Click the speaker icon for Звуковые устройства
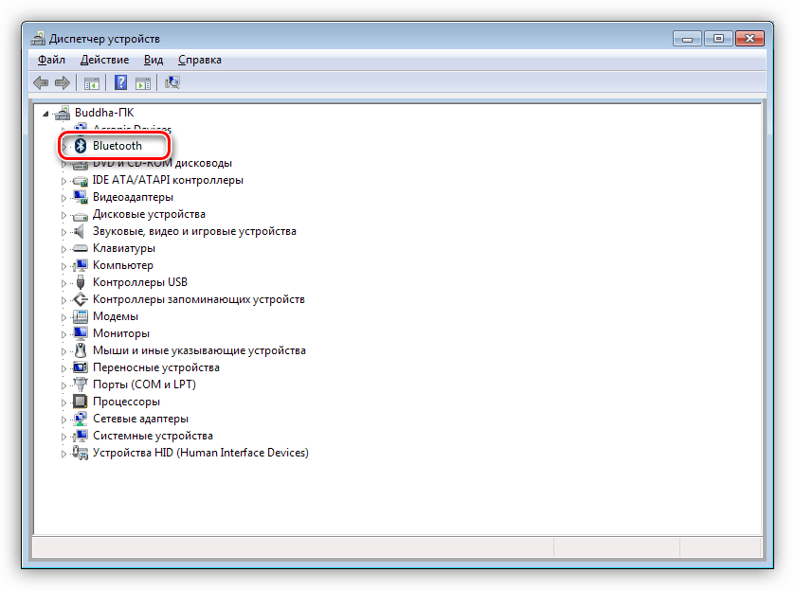 (79, 231)
